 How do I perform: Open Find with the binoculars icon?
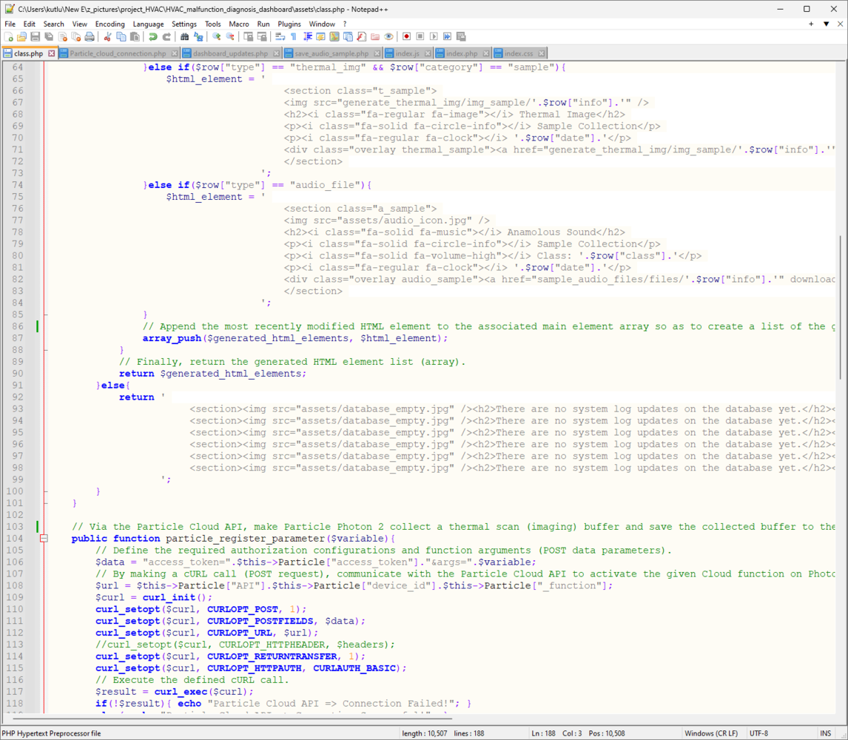[184, 36]
